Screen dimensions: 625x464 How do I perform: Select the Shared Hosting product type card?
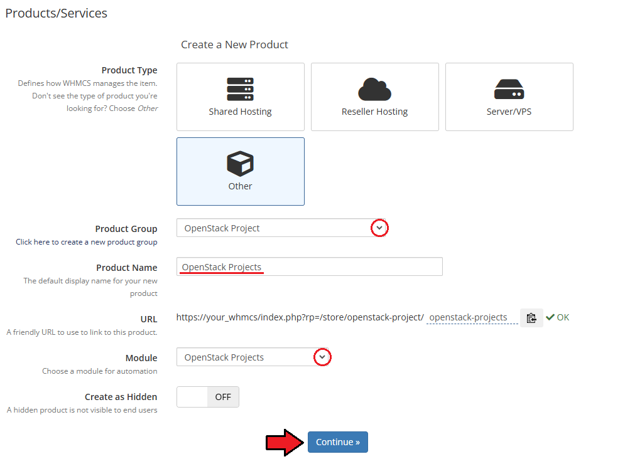click(x=241, y=97)
